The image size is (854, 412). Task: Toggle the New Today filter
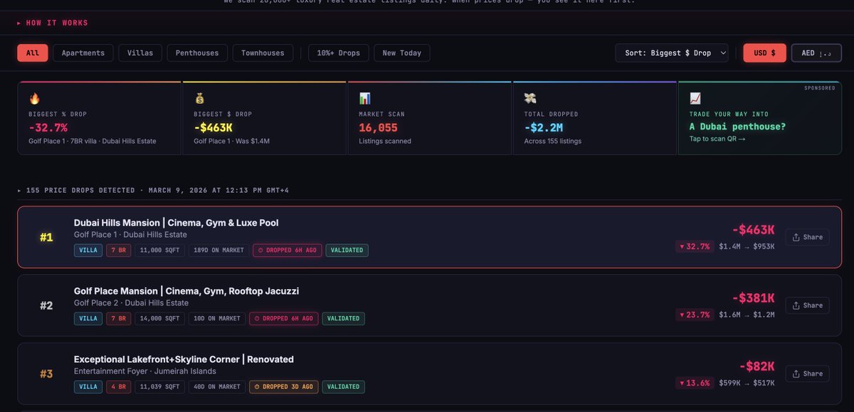tap(402, 53)
